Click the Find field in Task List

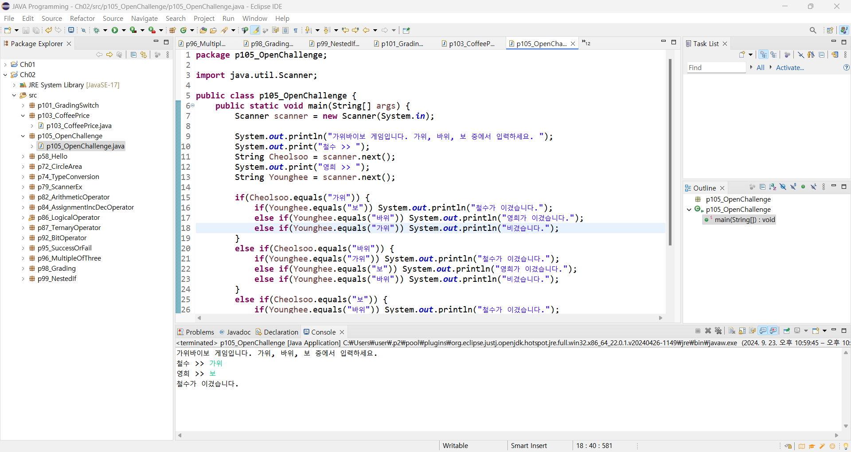(x=716, y=67)
